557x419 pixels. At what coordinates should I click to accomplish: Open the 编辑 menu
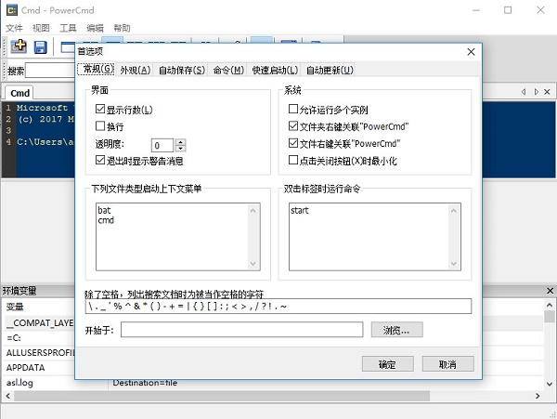click(x=96, y=28)
